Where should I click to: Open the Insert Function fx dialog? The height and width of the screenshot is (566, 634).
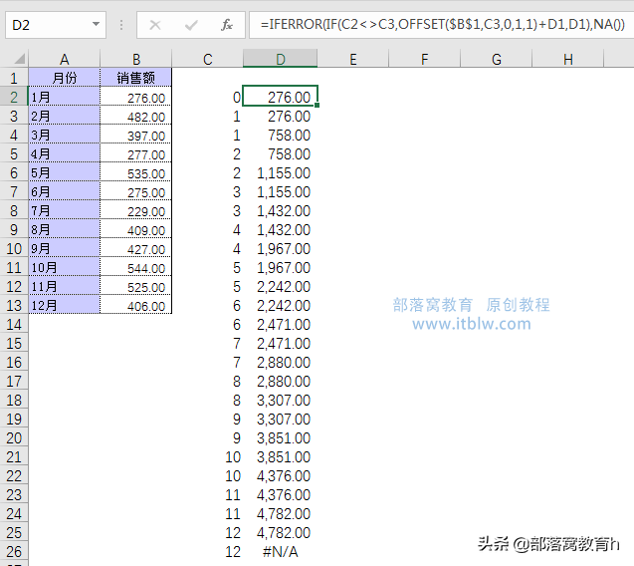point(227,25)
